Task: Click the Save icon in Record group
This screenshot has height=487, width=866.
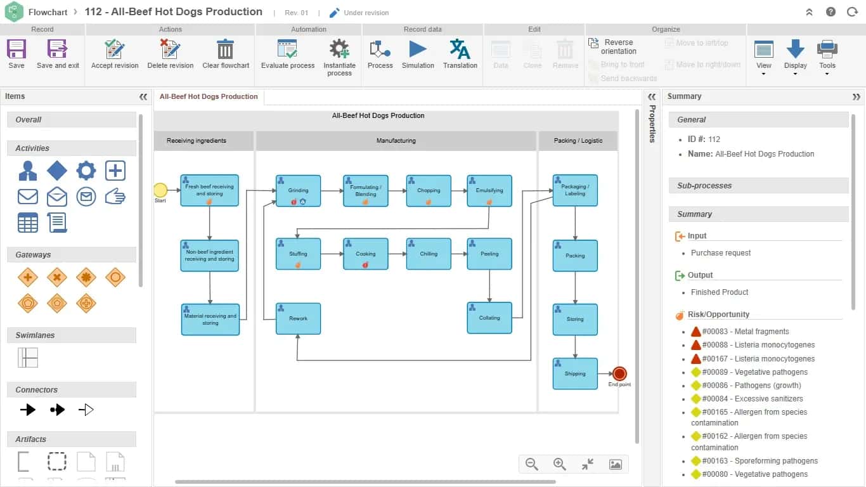Action: pyautogui.click(x=16, y=49)
